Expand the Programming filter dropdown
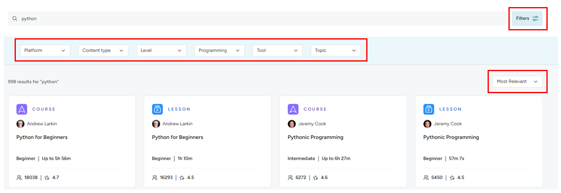This screenshot has width=561, height=193. click(x=219, y=51)
